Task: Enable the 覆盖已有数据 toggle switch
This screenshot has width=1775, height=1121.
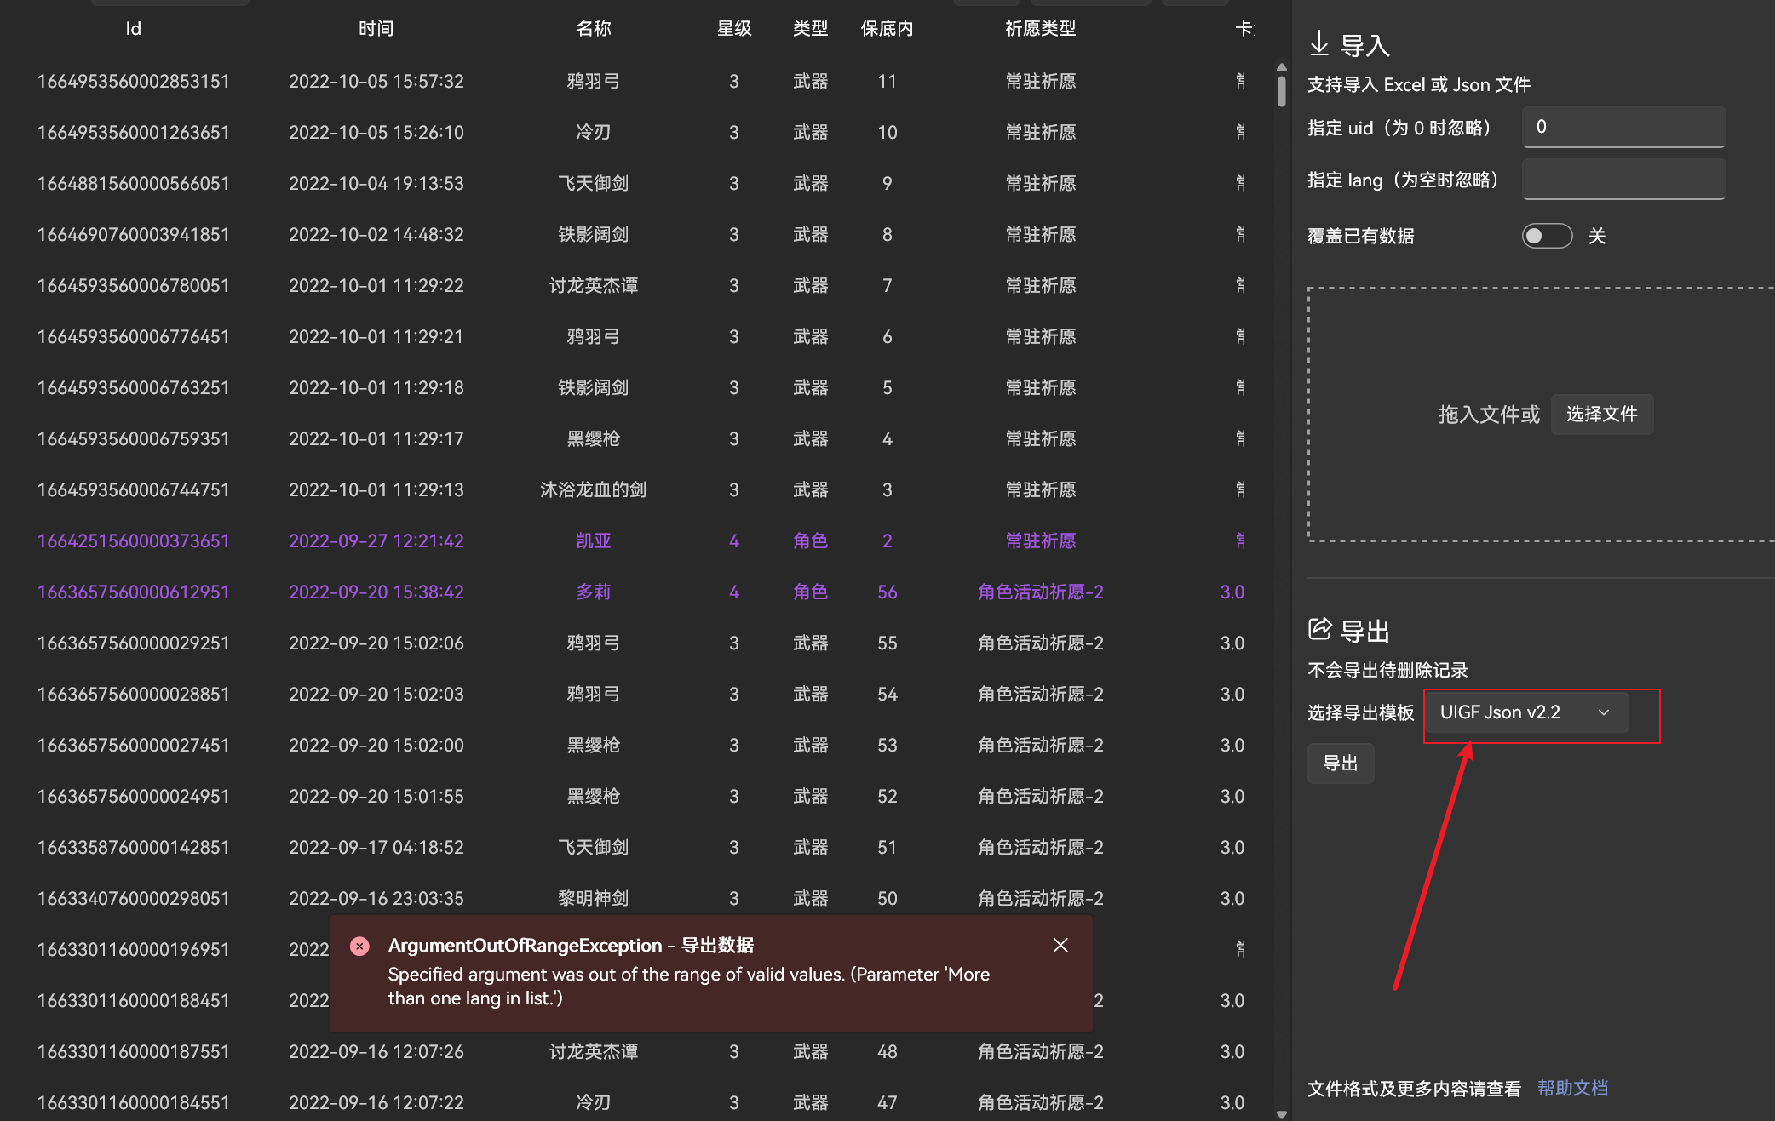Action: point(1547,236)
